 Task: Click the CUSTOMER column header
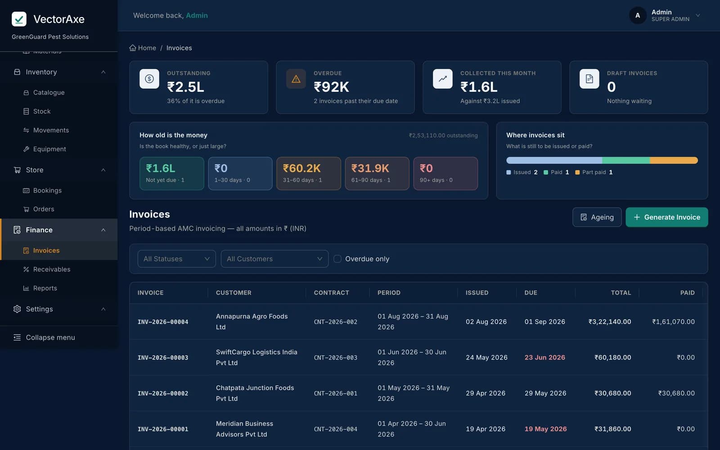tap(234, 293)
